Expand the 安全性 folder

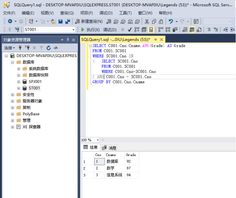click(13, 95)
